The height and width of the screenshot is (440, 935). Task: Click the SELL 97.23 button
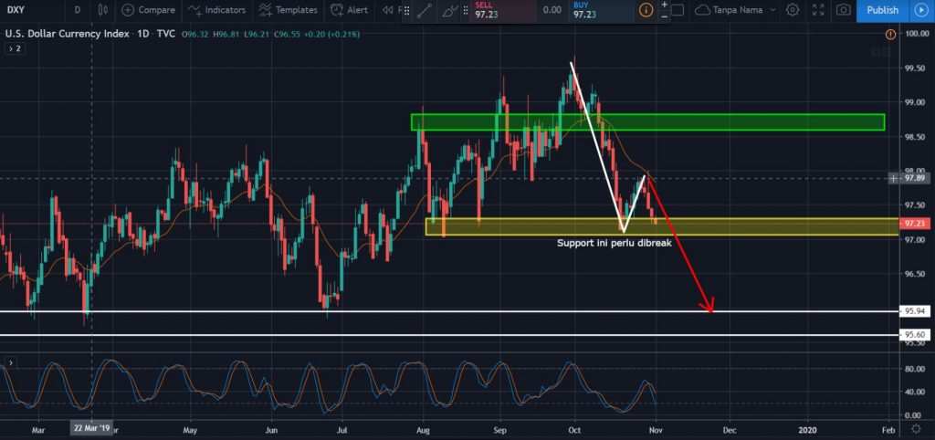pos(501,10)
